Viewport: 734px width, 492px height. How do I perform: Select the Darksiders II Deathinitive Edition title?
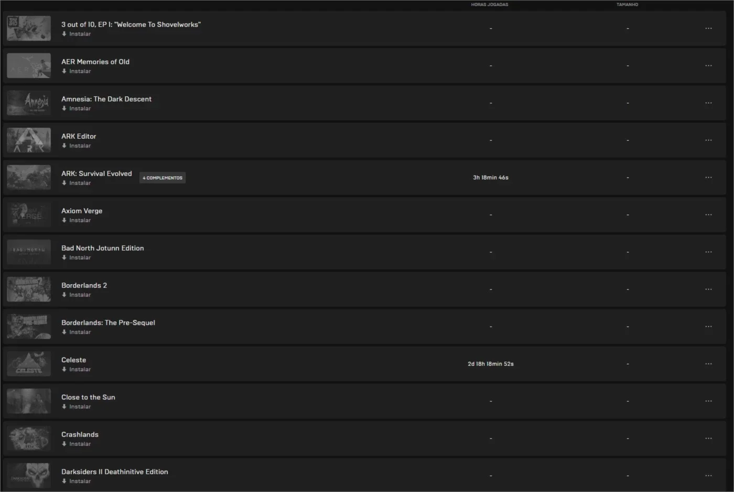tap(115, 472)
